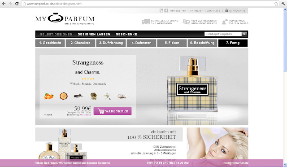287x167 pixels.
Task: Go to step 3. Duftrichtung
Action: [x=111, y=43]
